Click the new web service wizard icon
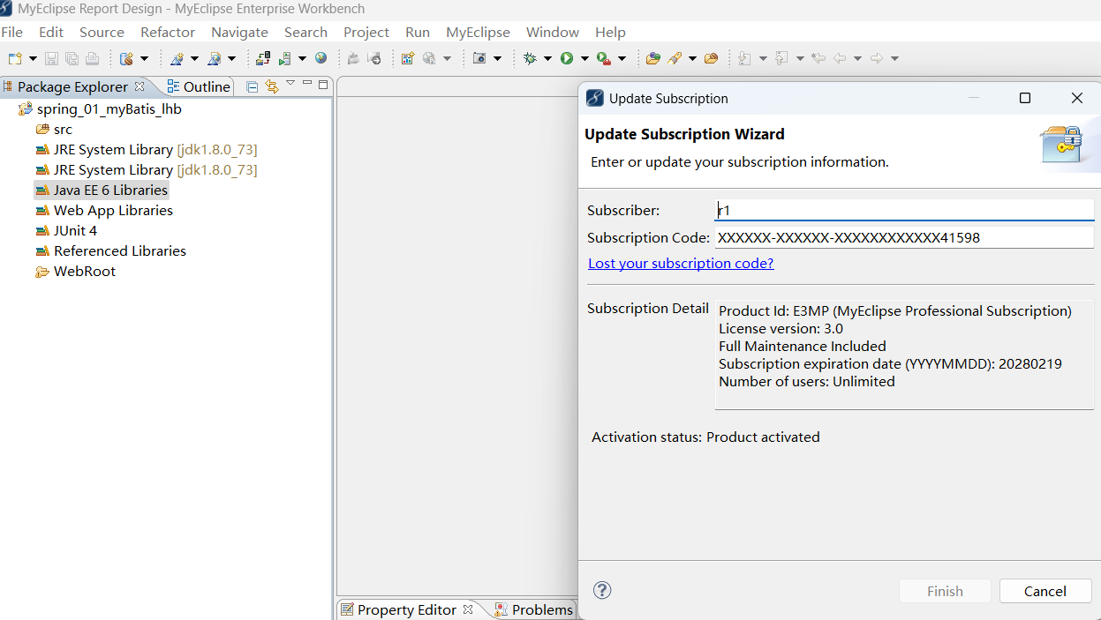Screen dimensions: 1101x620 pyautogui.click(x=177, y=58)
